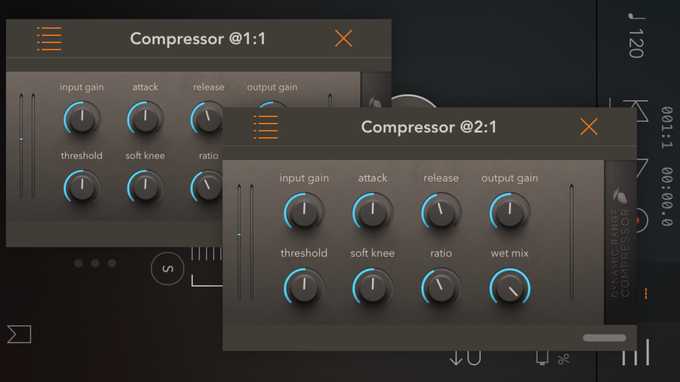Click the down-arrow icon in the bottom toolbar
The image size is (680, 382).
pos(456,358)
